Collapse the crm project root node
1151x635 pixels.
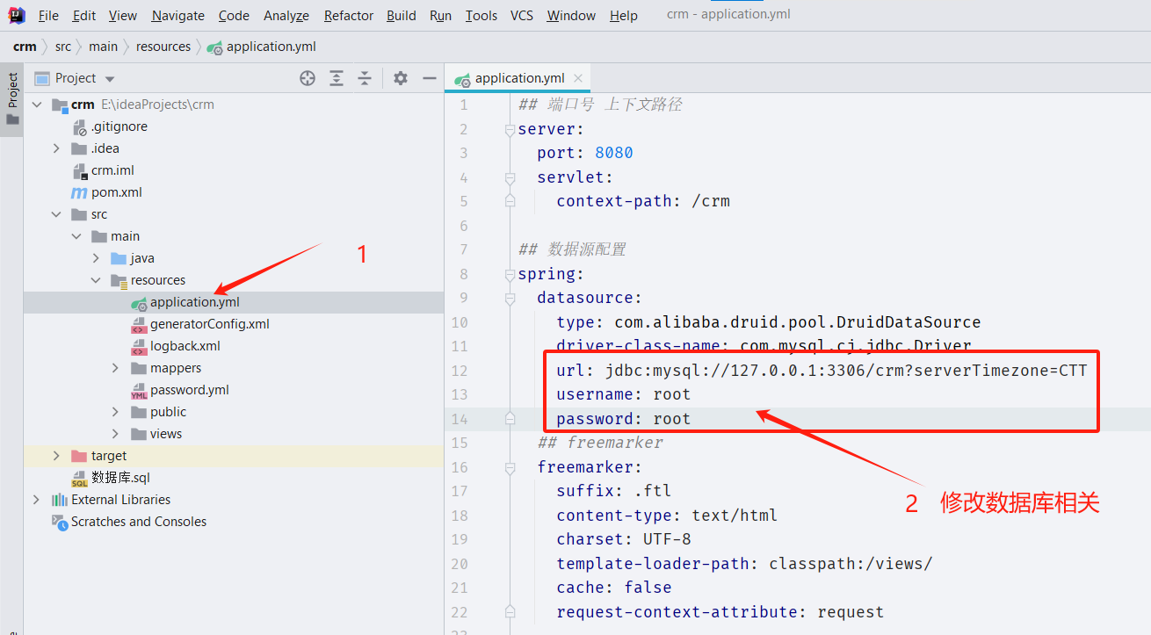coord(36,105)
